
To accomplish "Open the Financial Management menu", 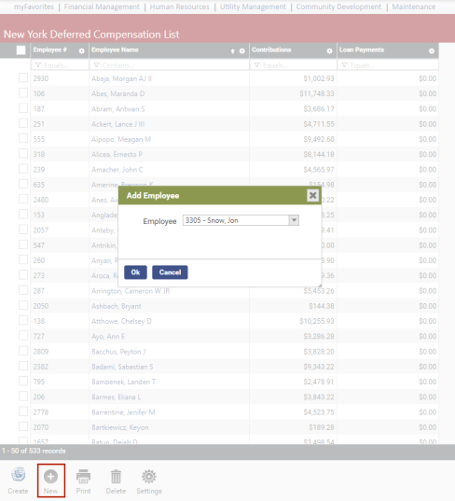I will coord(102,7).
